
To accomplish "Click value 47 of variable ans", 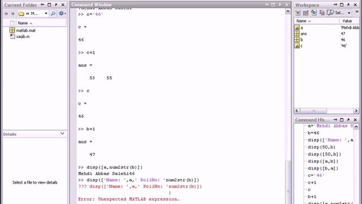I will 343,34.
